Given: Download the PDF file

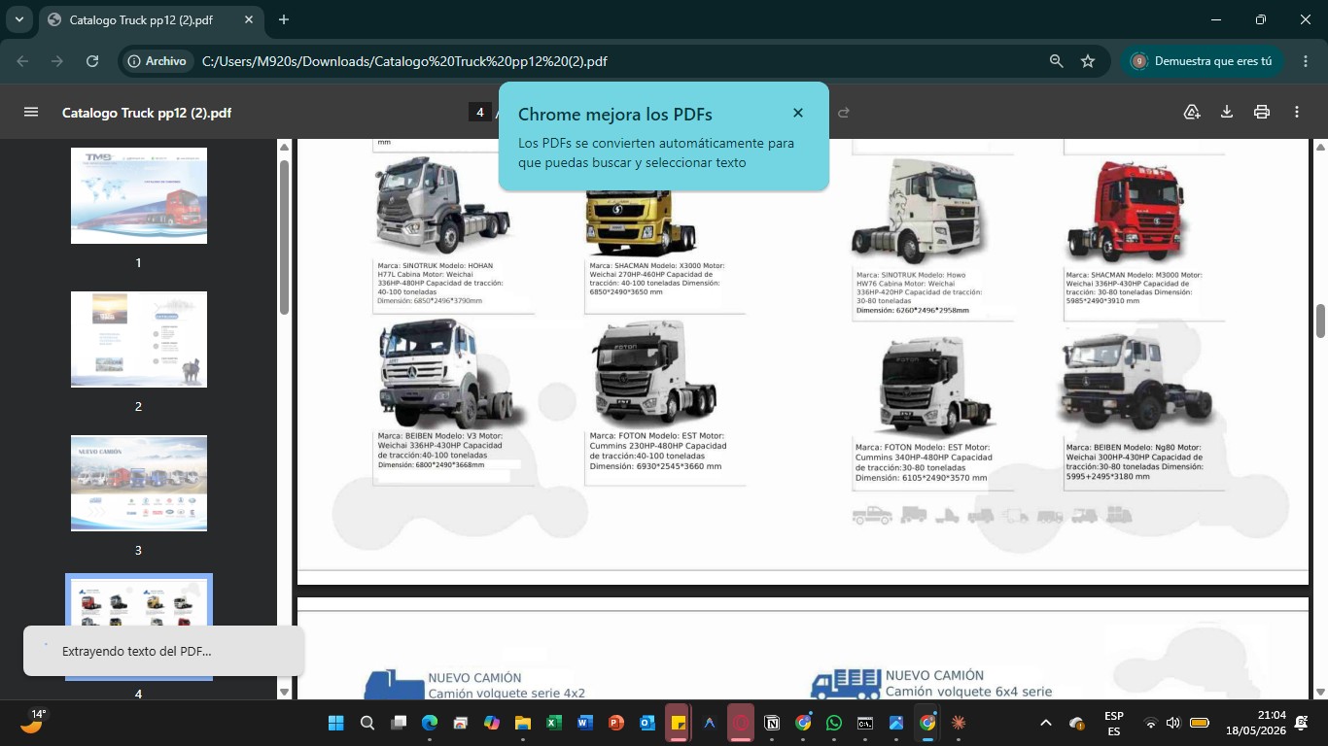Looking at the screenshot, I should (1227, 112).
